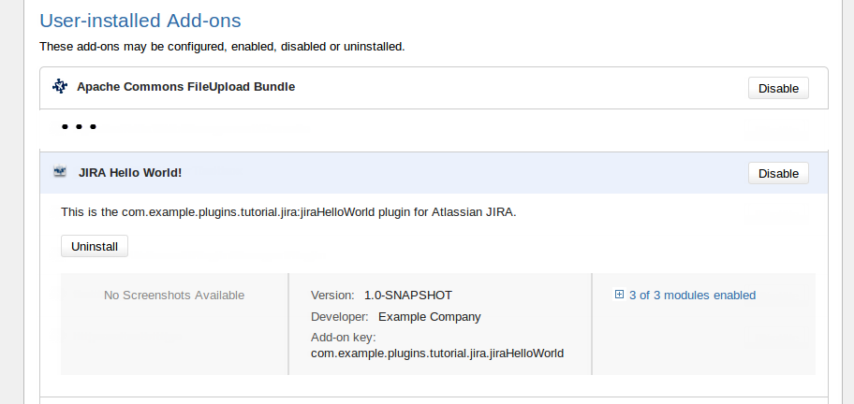Click the three dots ellipsis between add-ons
Screen dimensions: 854x404
pyautogui.click(x=79, y=126)
